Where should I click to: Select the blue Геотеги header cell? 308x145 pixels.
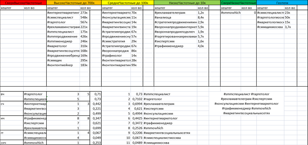(282, 3)
